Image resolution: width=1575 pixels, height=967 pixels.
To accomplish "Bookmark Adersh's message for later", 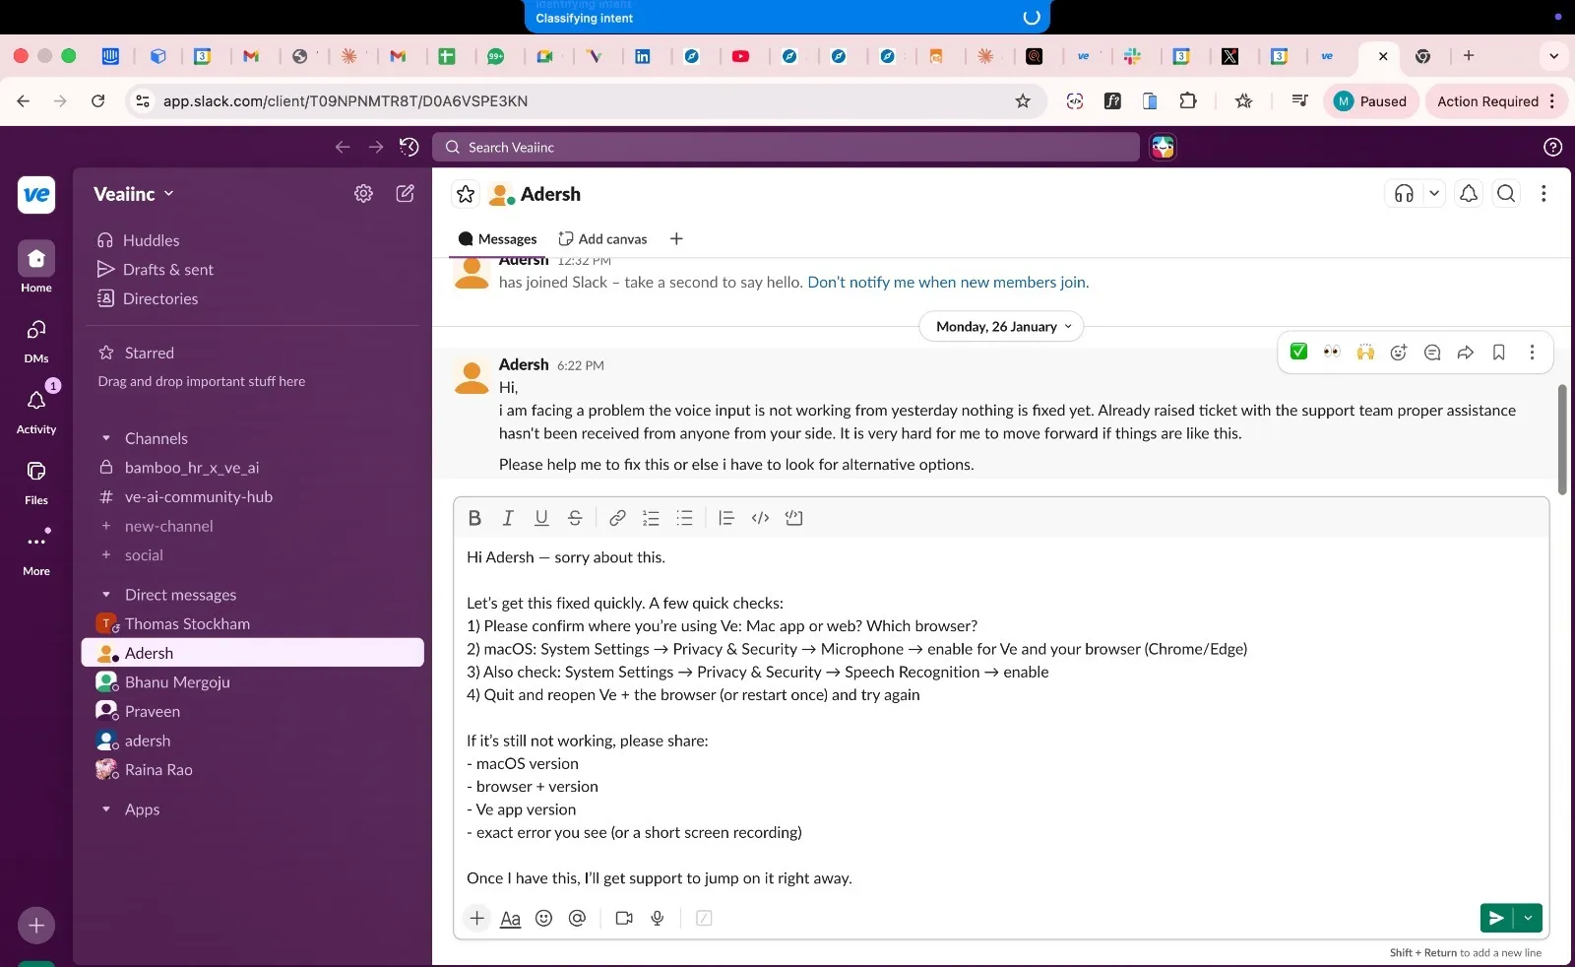I will (1498, 353).
